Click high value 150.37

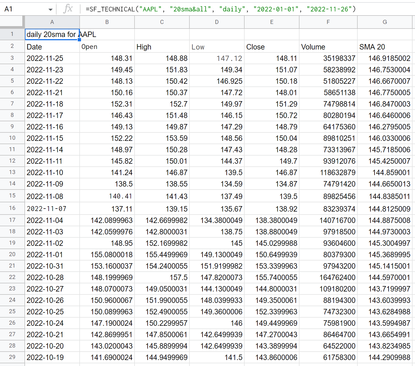(x=162, y=92)
